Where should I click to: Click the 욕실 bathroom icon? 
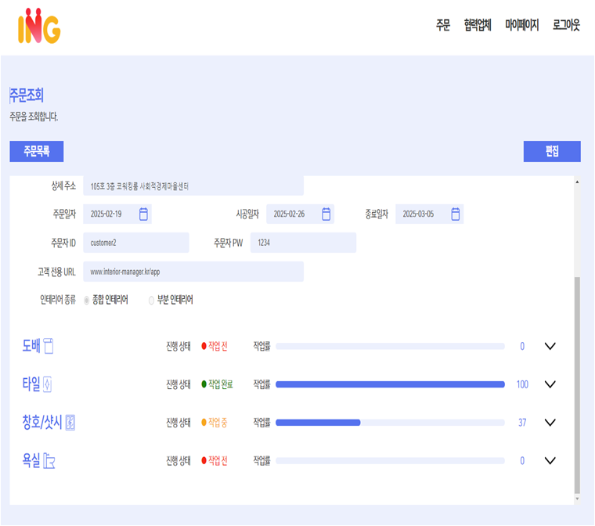tap(49, 461)
